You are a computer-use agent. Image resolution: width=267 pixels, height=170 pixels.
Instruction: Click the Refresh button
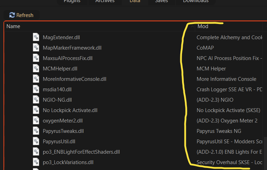(21, 15)
